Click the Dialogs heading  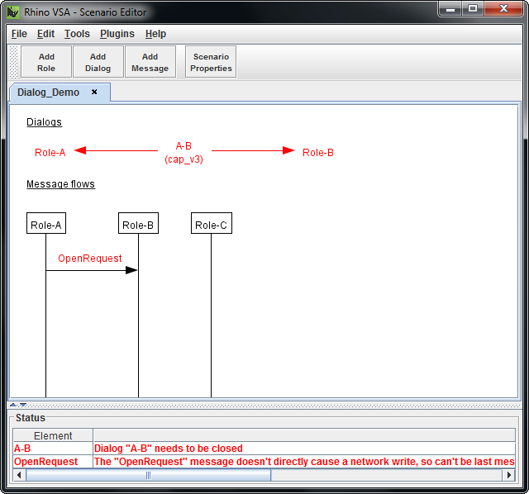(x=44, y=121)
